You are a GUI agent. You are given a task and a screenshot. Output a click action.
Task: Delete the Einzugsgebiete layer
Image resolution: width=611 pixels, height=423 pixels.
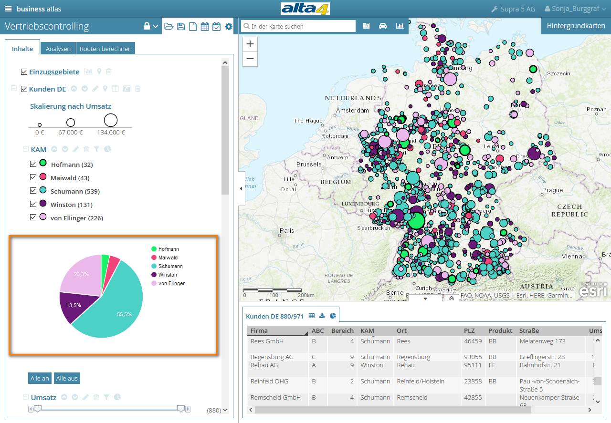click(x=109, y=72)
